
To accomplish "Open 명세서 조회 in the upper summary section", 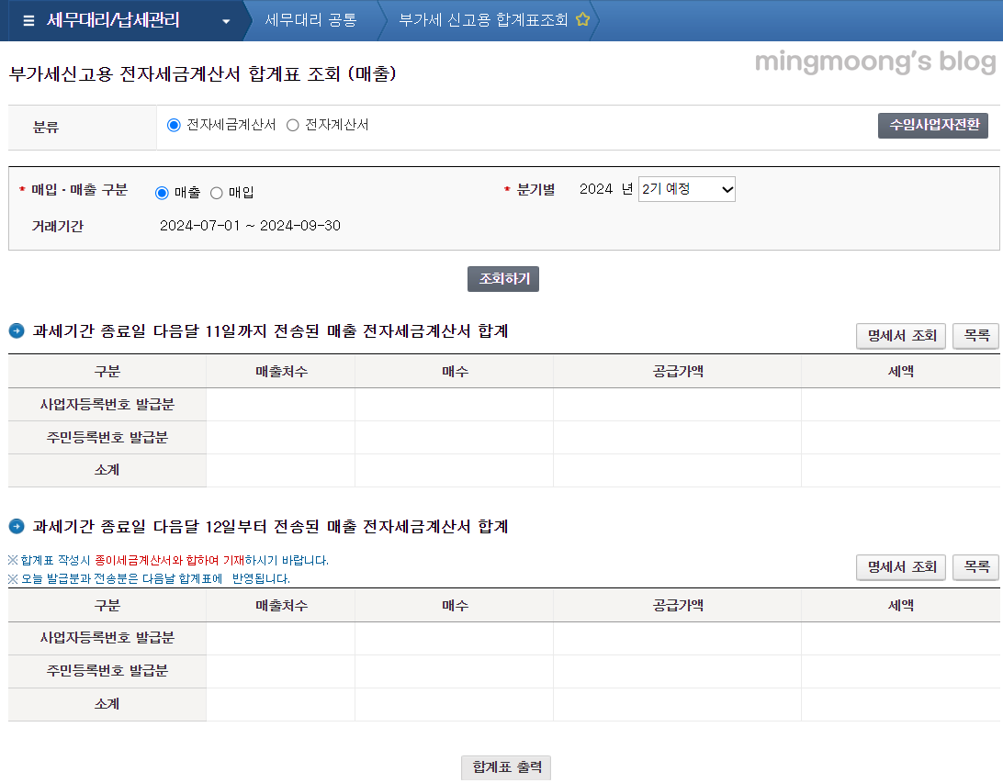I will (x=900, y=336).
